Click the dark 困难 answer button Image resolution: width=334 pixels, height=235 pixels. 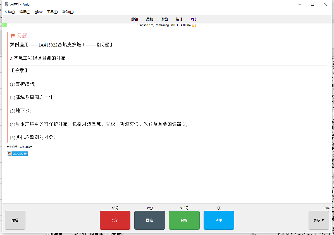tap(149, 220)
